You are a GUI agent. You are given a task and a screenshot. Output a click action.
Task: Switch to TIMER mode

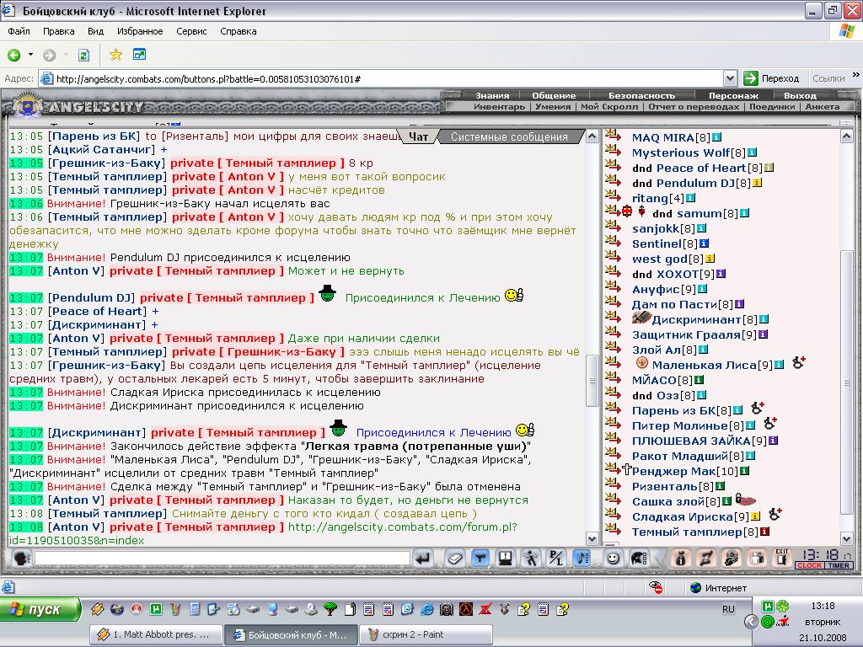tap(839, 565)
